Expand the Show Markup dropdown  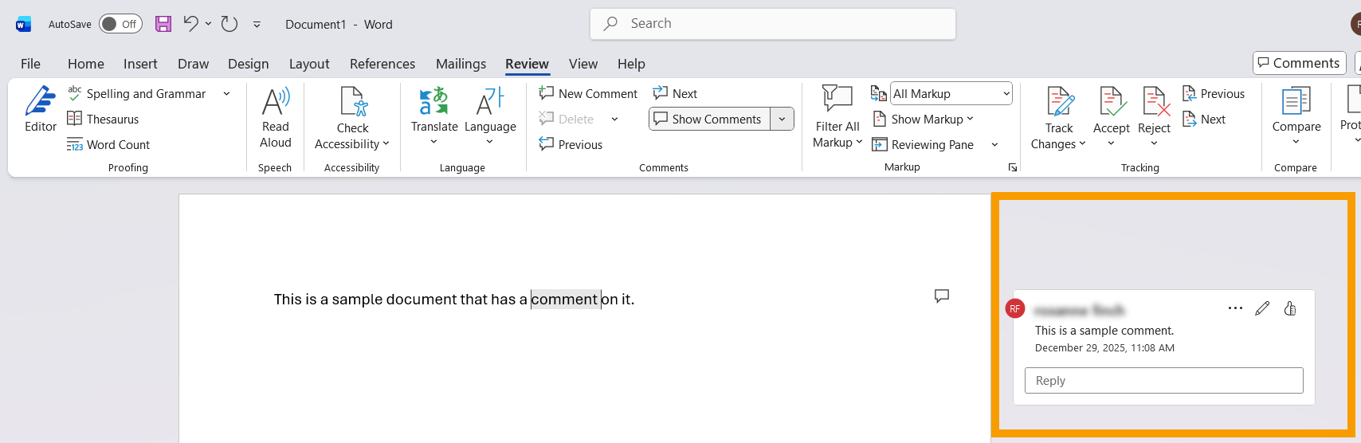coord(924,120)
